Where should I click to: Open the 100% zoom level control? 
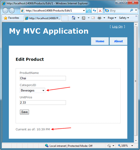[x=125, y=146]
